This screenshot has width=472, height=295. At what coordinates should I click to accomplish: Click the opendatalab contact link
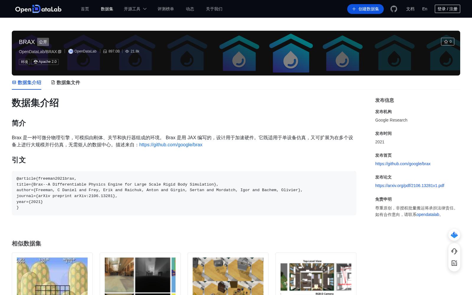(428, 214)
